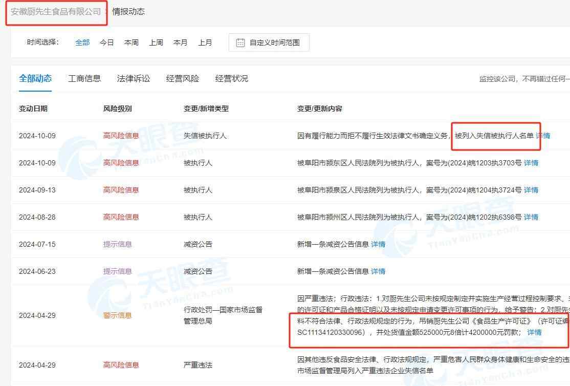Open the 经营风险 tab
The image size is (570, 386).
(x=183, y=78)
